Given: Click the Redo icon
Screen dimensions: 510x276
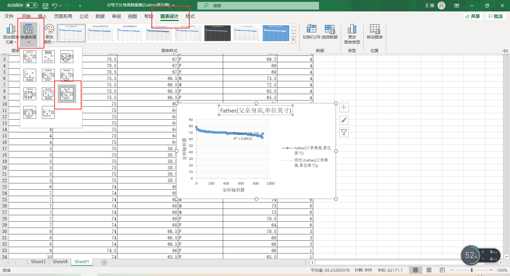Looking at the screenshot, I should point(67,6).
